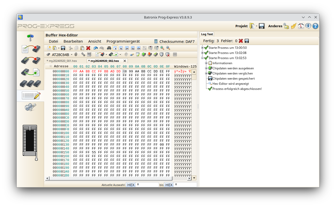Undo last edit with the blue arrow icon
This screenshot has width=336, height=207.
[x=95, y=48]
